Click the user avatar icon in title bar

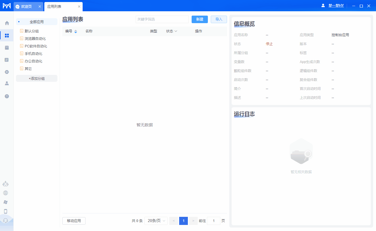[323, 5]
